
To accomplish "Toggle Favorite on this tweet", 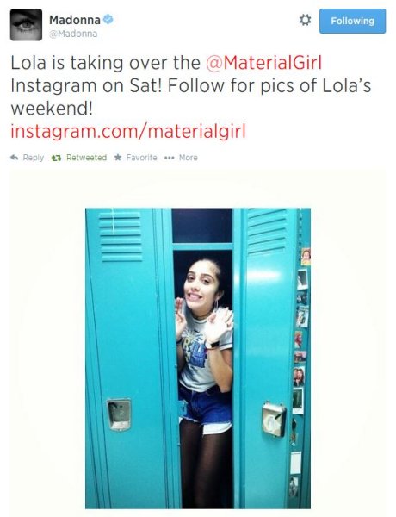I will click(x=142, y=158).
